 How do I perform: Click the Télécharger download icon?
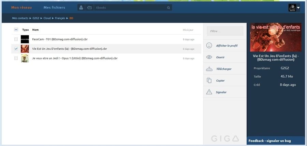[x=209, y=69]
